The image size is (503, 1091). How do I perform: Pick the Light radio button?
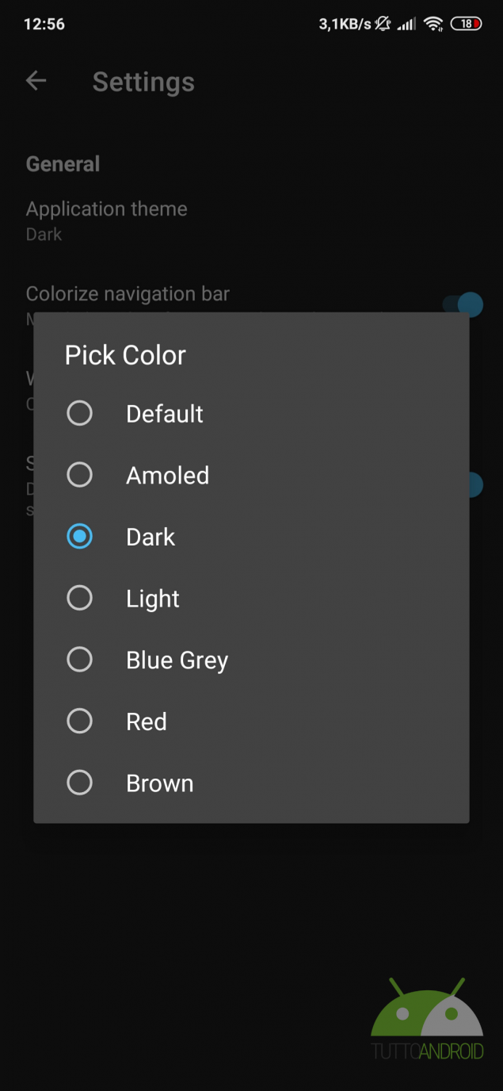pyautogui.click(x=79, y=598)
